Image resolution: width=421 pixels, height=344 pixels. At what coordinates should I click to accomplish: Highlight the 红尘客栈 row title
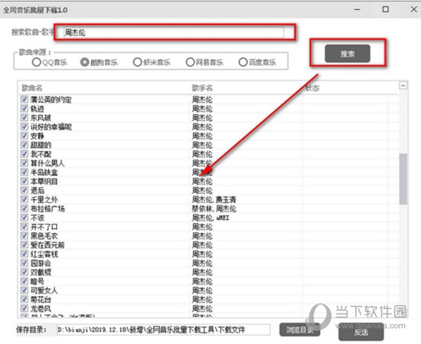(44, 254)
